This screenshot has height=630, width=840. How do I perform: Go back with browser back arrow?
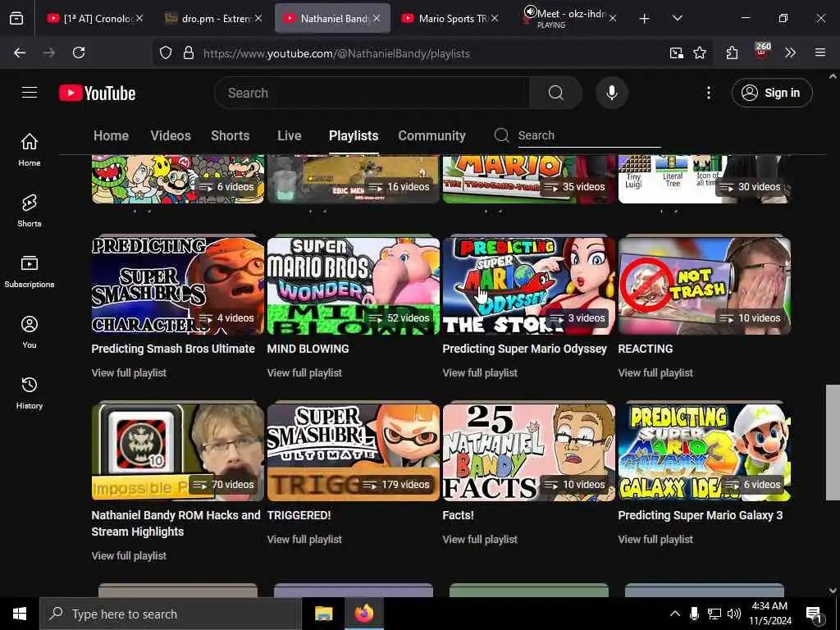coord(20,52)
